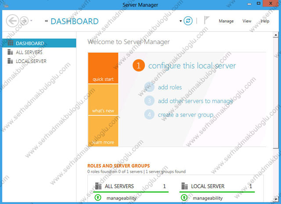
Task: Open the View menu
Action: point(247,21)
